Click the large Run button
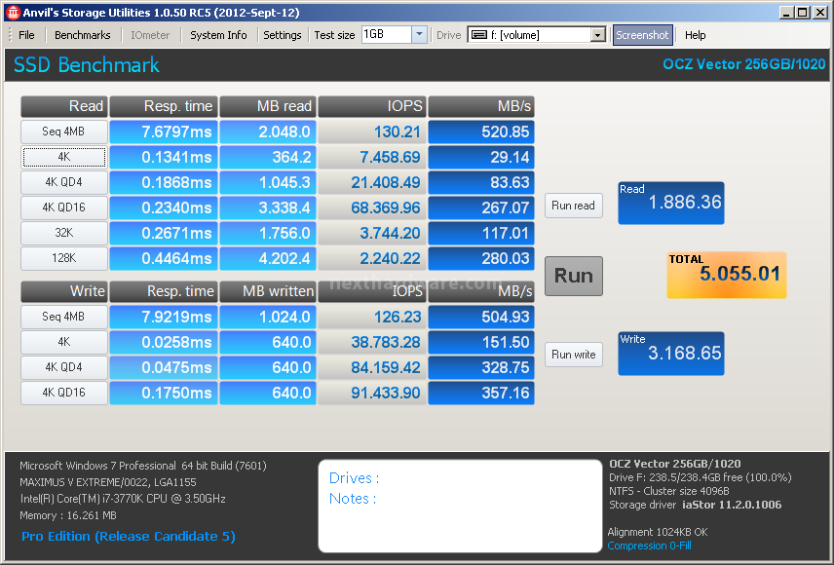834x565 pixels. coord(573,276)
